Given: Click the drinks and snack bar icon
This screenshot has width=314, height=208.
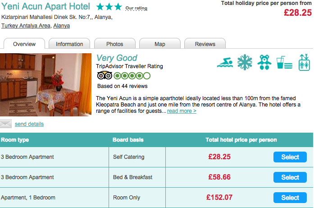Looking at the screenshot, I should pos(284,62).
